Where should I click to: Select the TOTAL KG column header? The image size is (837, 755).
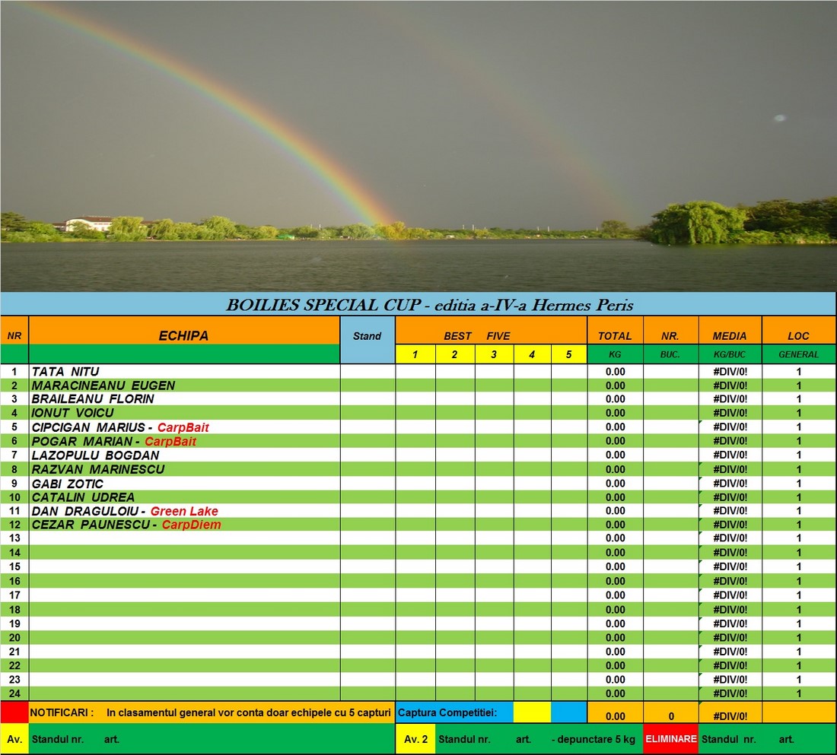tap(615, 335)
